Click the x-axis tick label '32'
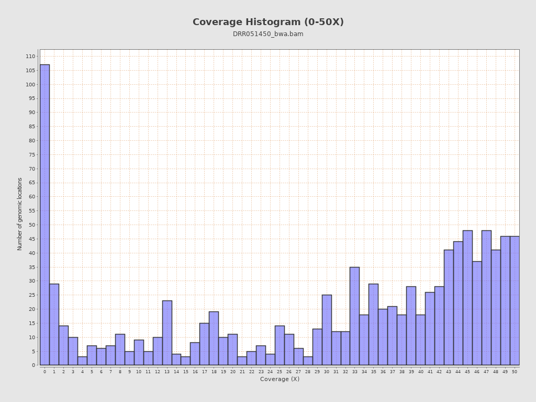Screen dimensions: 536x402 coord(345,372)
